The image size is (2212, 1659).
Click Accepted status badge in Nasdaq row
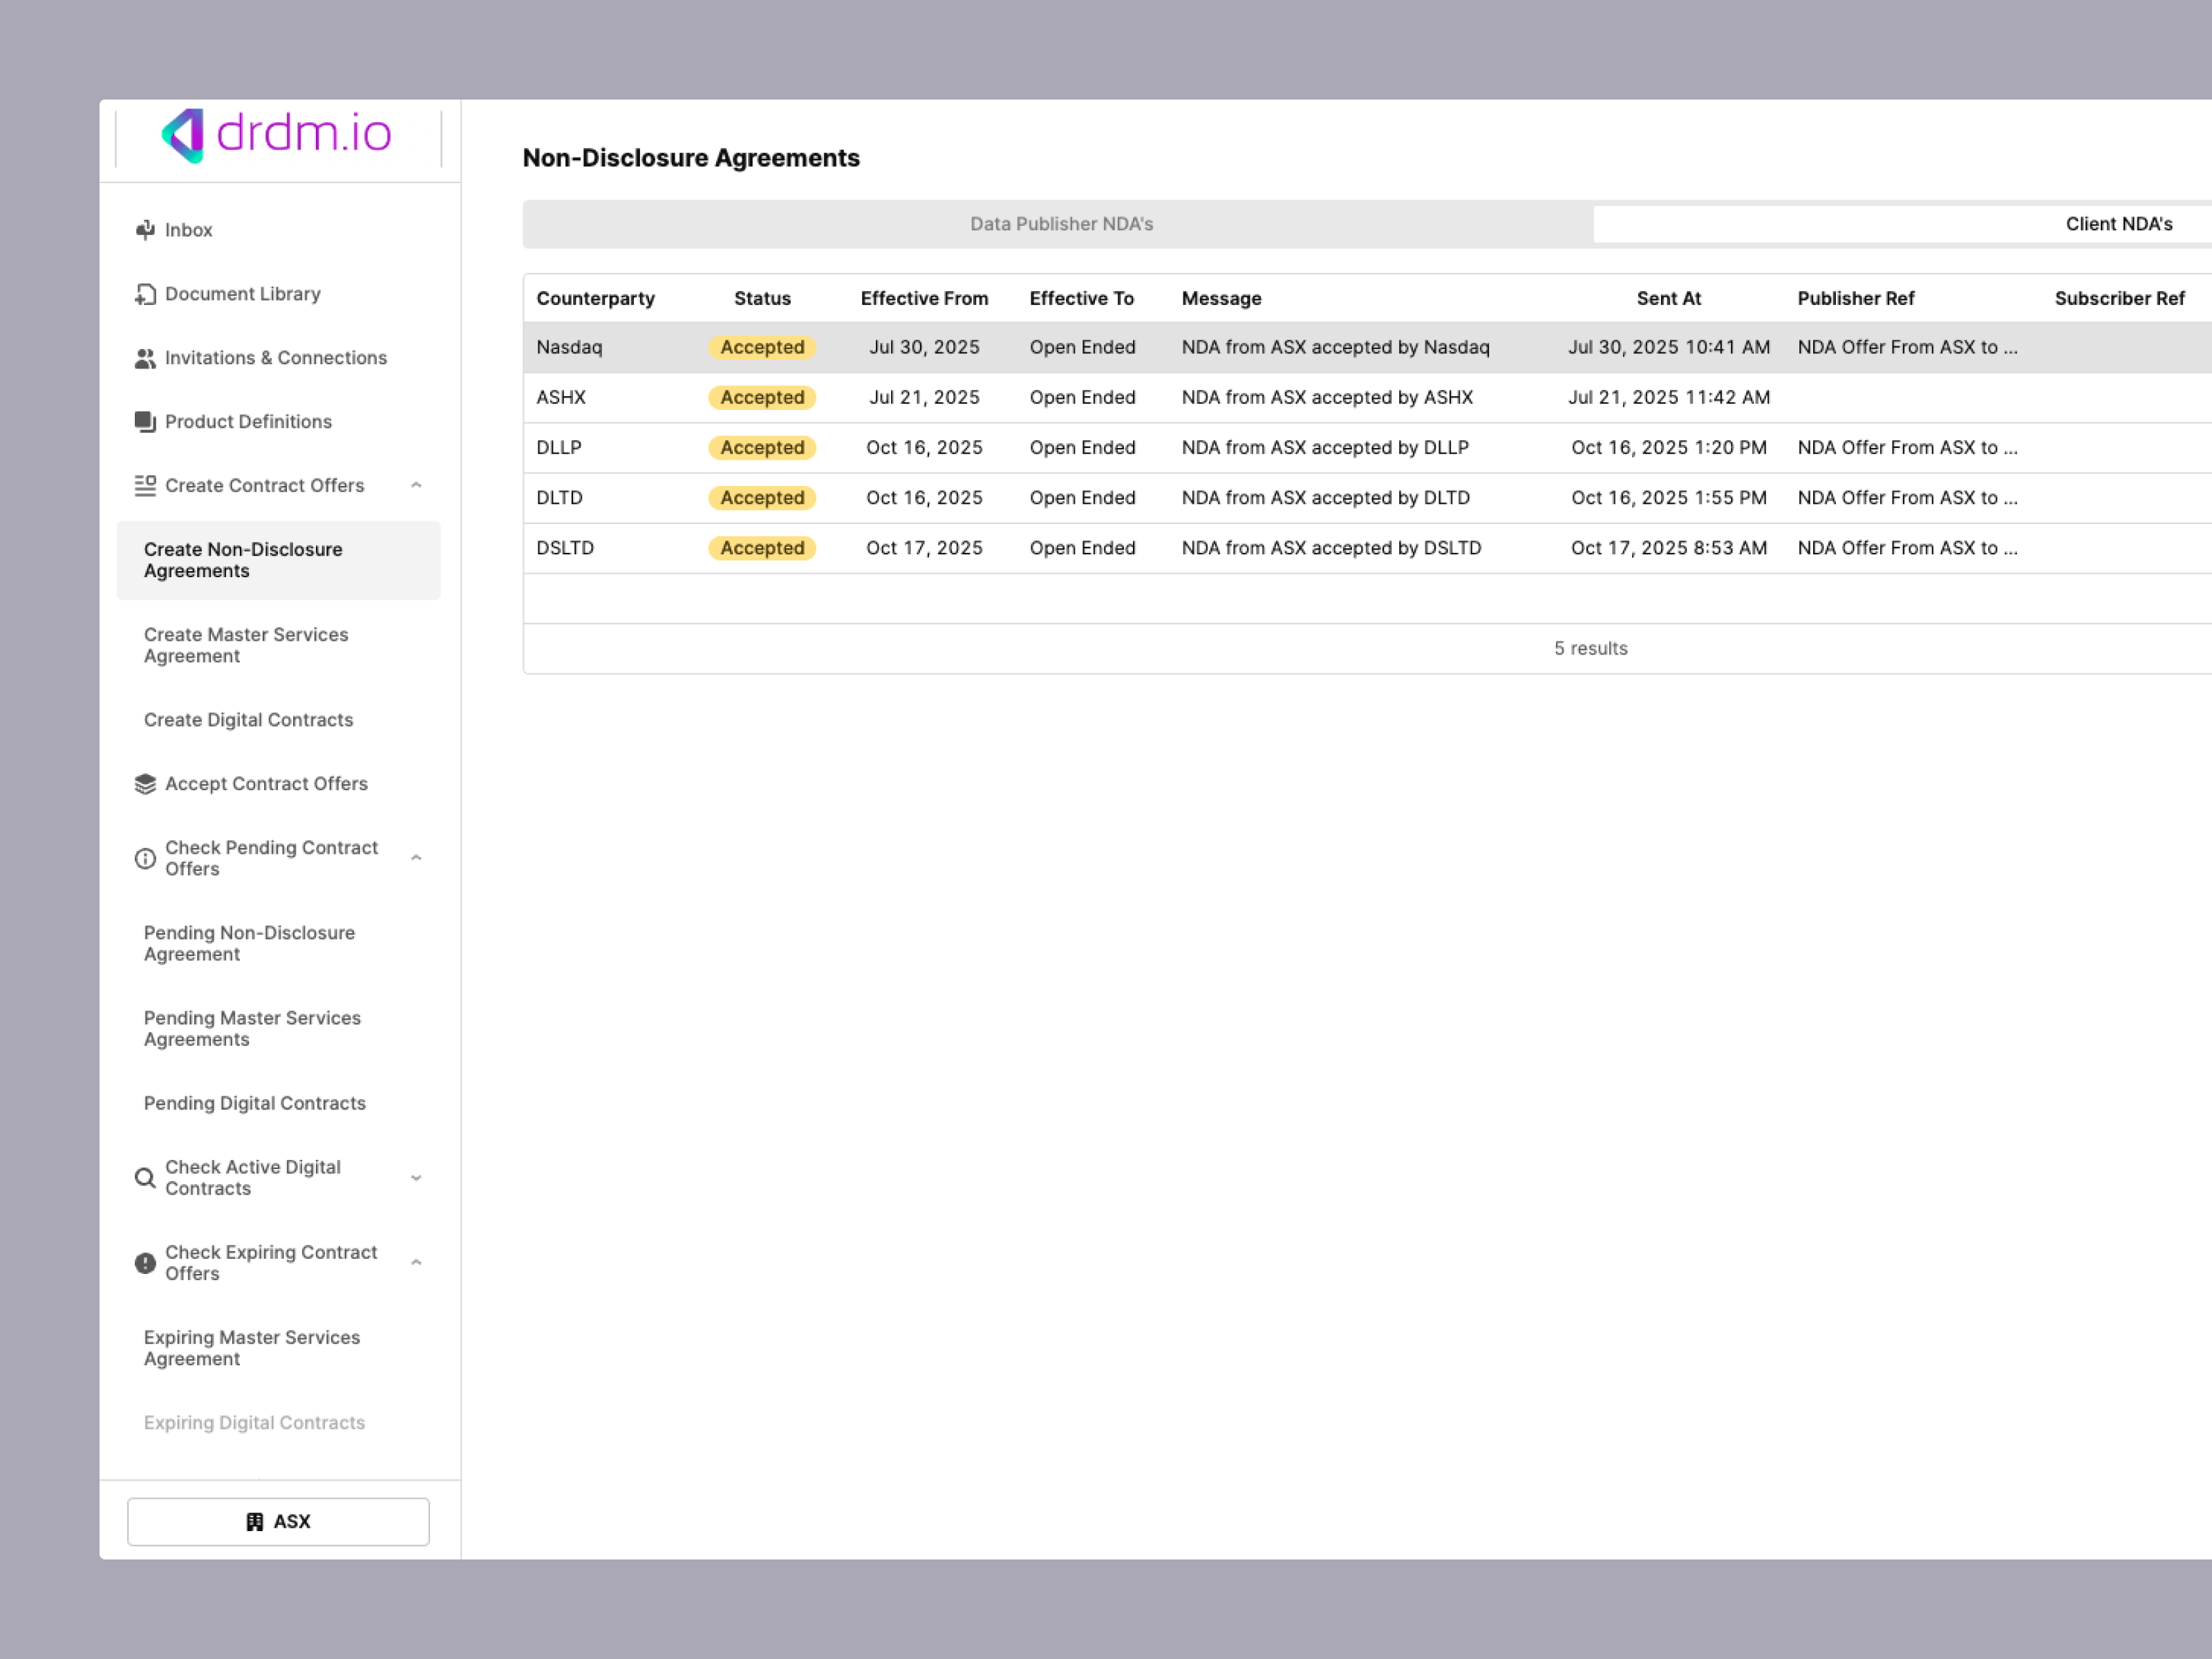click(x=762, y=347)
